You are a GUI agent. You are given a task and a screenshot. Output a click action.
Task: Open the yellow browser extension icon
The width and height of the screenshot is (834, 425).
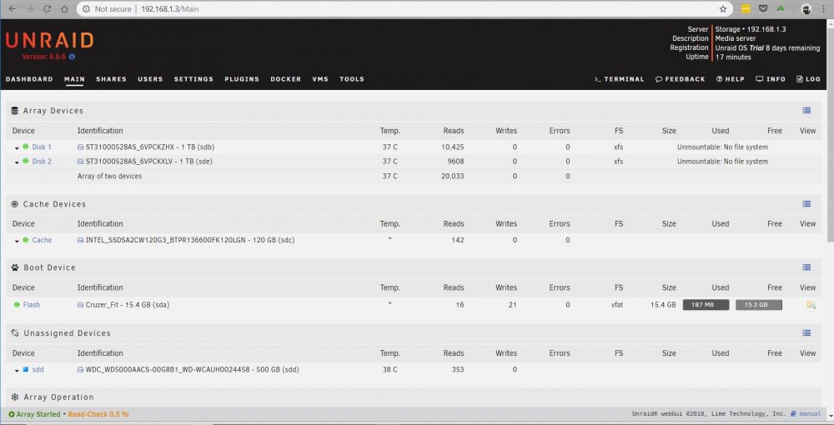coord(746,9)
